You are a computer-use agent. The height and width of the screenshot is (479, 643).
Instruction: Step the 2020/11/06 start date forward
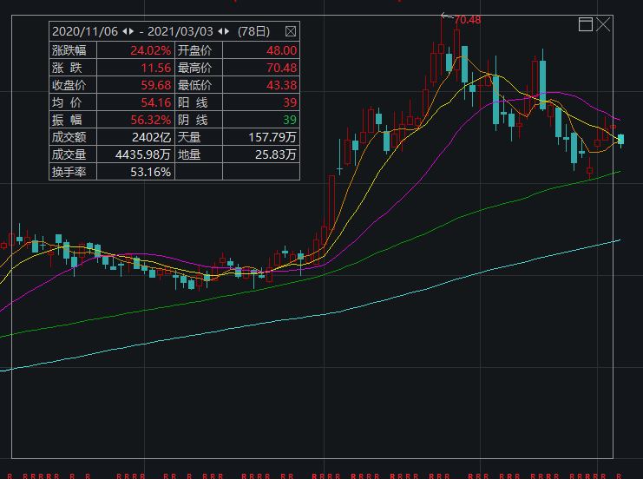coord(129,30)
